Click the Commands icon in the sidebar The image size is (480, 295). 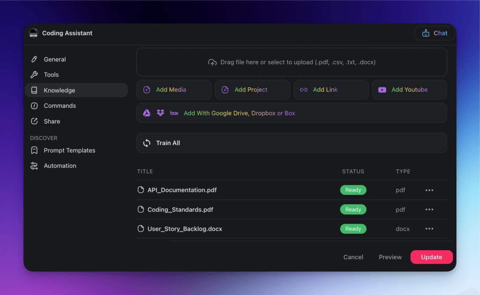(x=35, y=106)
